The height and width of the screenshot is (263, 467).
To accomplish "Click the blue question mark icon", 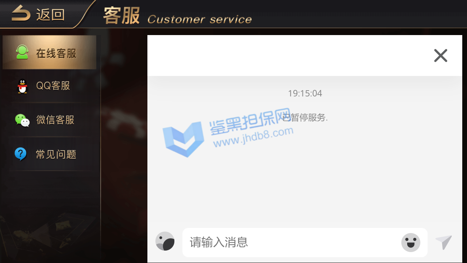I will click(x=20, y=154).
